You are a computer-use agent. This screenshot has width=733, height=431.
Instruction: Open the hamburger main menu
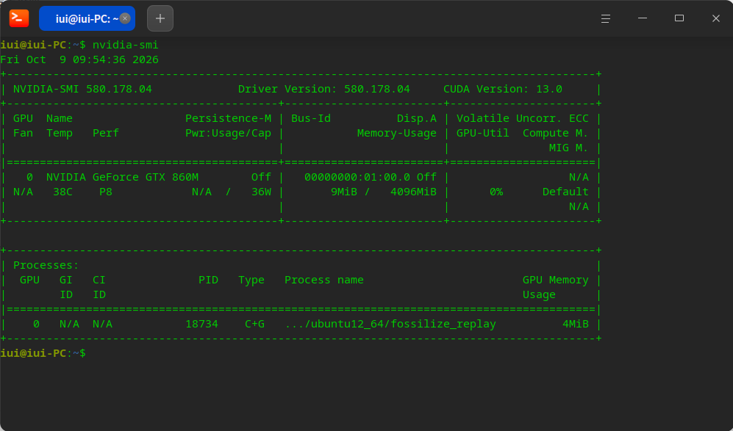coord(605,18)
